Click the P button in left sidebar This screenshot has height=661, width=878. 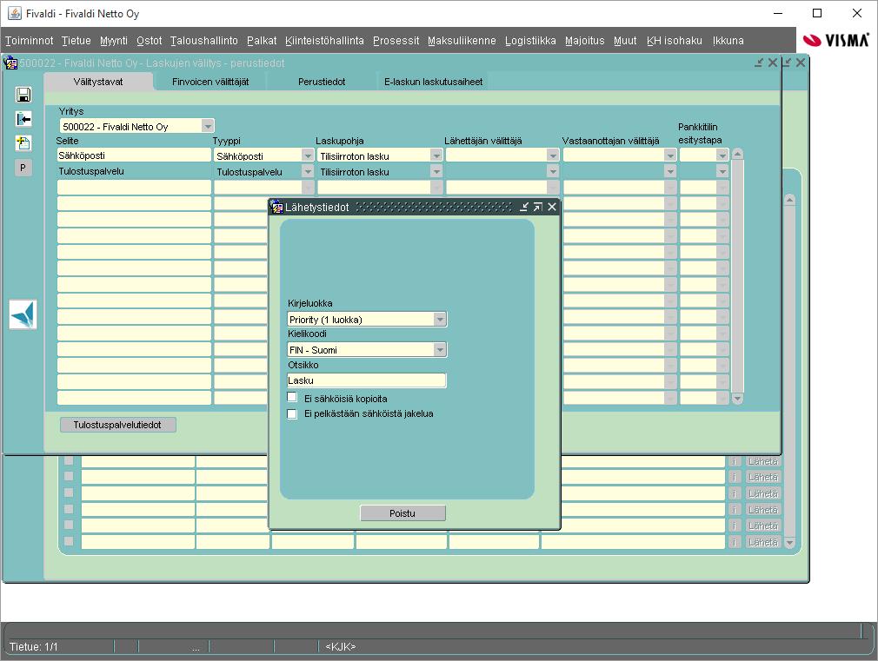[23, 168]
